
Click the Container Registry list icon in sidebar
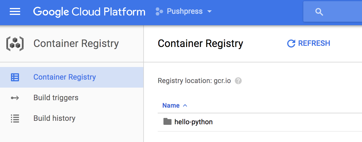(15, 77)
